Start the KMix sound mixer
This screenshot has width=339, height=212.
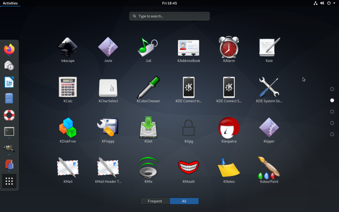(148, 170)
